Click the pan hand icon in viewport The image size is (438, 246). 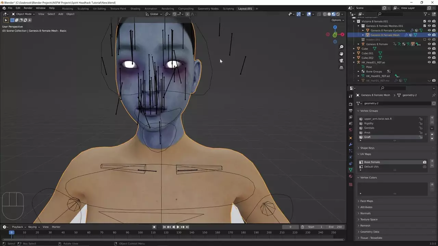point(341,54)
